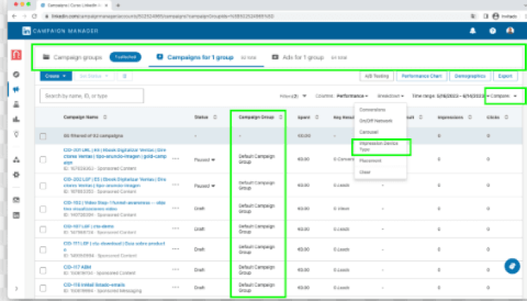The height and width of the screenshot is (301, 527).
Task: Click the notifications bell icon
Action: tap(473, 32)
